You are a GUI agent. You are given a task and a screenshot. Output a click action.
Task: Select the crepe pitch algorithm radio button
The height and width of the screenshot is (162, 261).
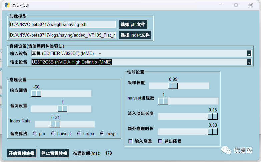tap(79, 133)
